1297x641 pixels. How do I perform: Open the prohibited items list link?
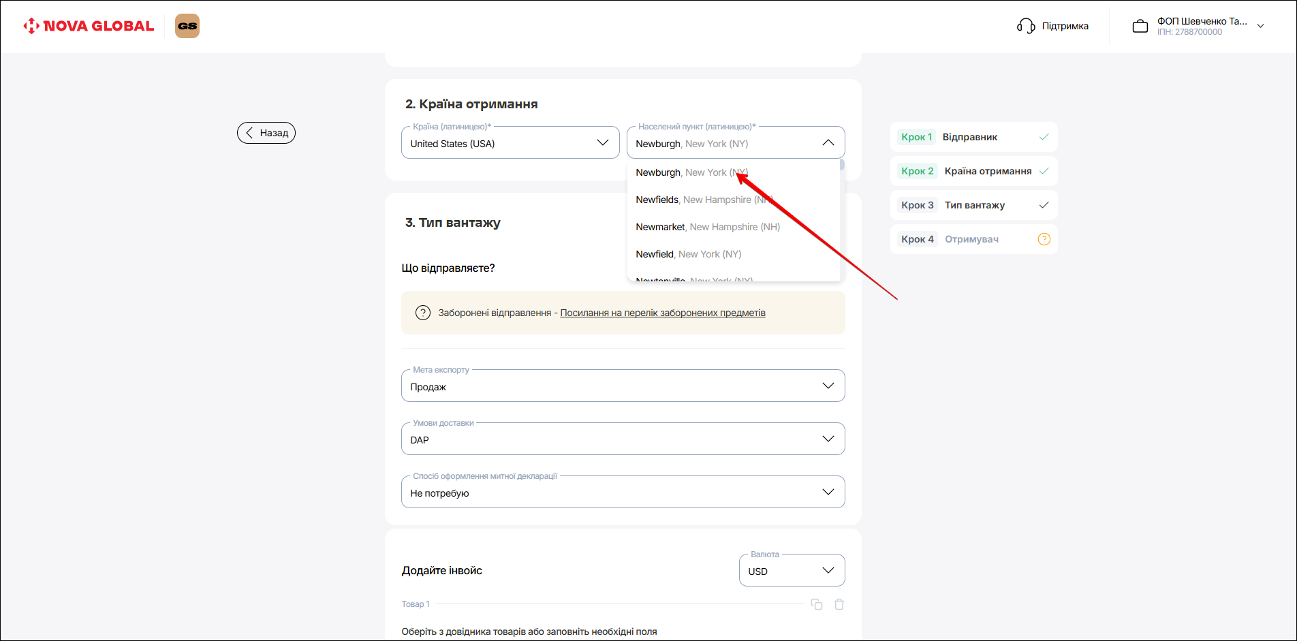pos(662,313)
